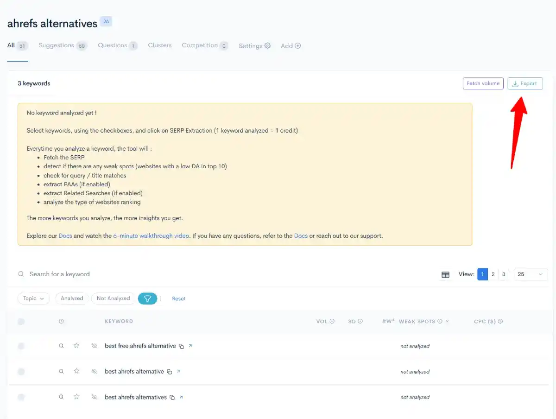Viewport: 556px width, 419px height.
Task: Star the 'best ahrefs alternative' keyword
Action: (76, 371)
